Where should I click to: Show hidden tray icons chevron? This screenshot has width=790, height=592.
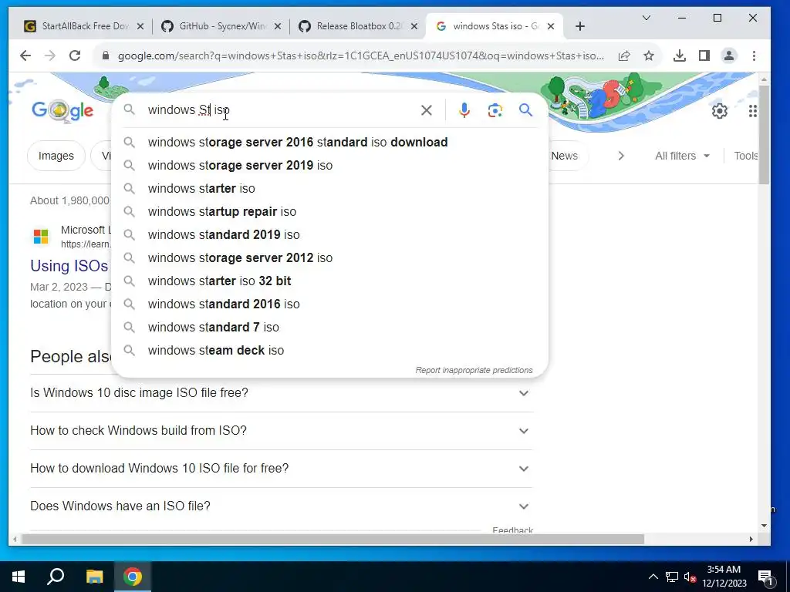pyautogui.click(x=653, y=577)
